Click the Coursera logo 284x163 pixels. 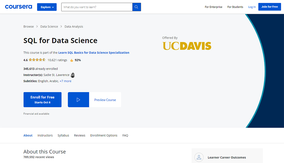pyautogui.click(x=18, y=7)
